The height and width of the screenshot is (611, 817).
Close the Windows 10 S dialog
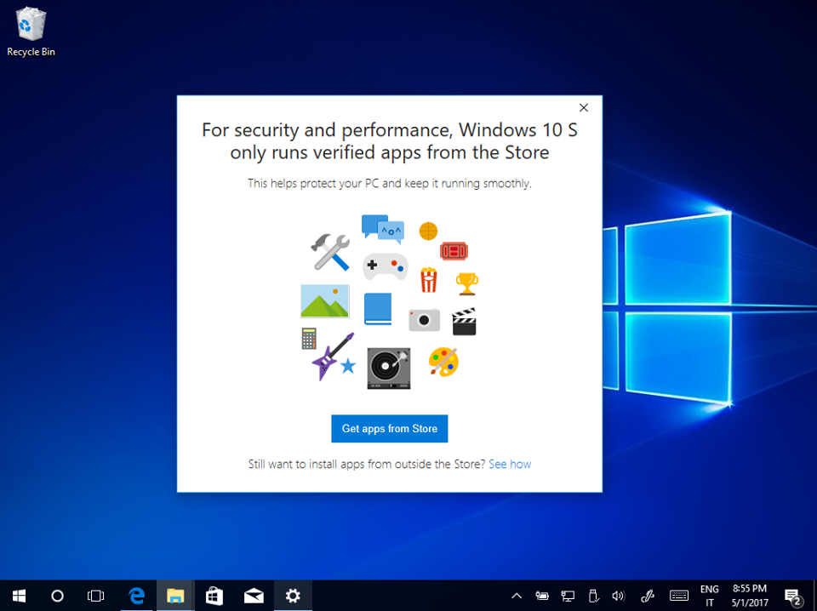pyautogui.click(x=584, y=108)
